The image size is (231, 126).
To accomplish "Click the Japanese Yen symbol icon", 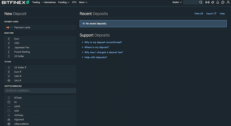I will tap(9, 47).
